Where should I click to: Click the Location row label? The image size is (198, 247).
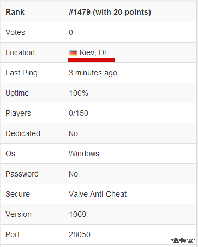(20, 52)
